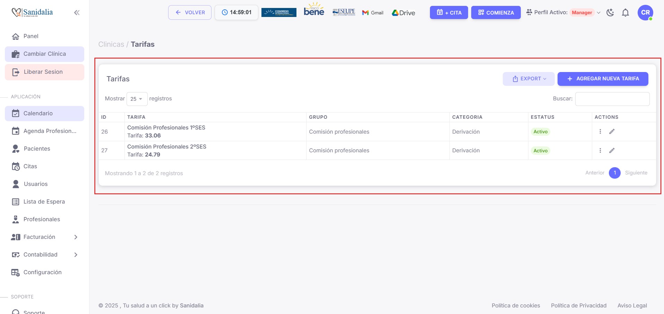
Task: Open the Mostrar registros dropdown
Action: tap(137, 99)
